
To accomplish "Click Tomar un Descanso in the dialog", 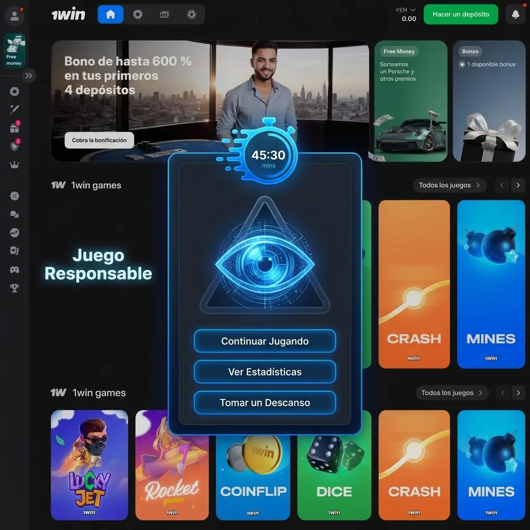I will (x=265, y=403).
